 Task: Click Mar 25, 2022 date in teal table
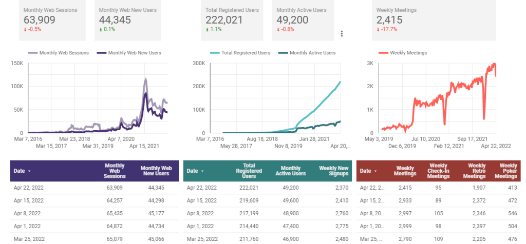[201, 239]
